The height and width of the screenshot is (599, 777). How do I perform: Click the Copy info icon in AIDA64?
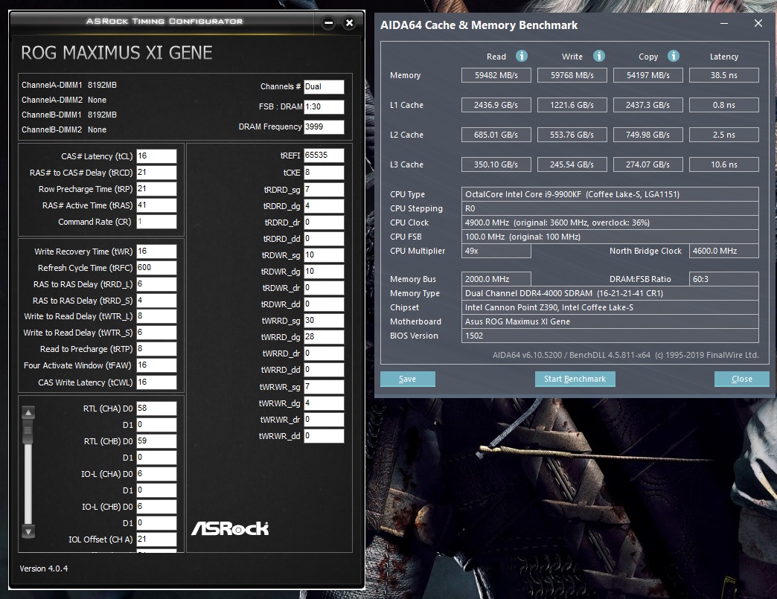coord(673,56)
